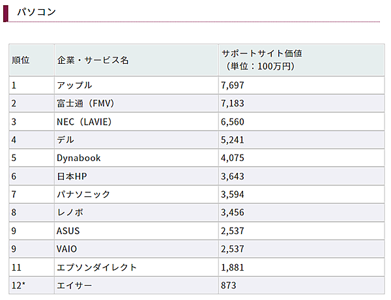Click the デル company cell
This screenshot has height=300, width=391.
[66, 140]
